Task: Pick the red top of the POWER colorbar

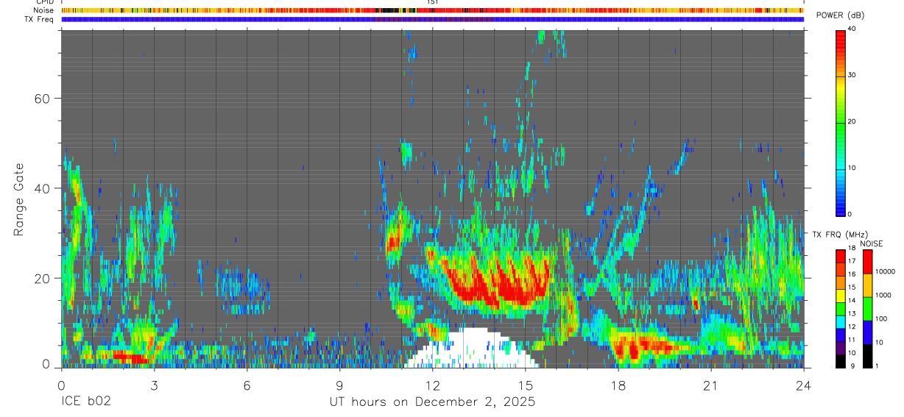Action: point(841,37)
